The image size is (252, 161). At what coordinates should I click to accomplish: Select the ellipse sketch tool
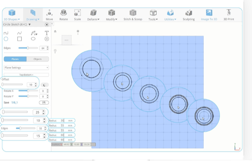[33, 39]
